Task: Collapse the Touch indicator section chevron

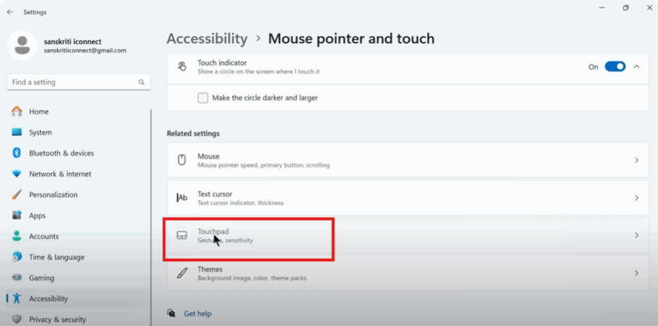Action: click(x=637, y=67)
